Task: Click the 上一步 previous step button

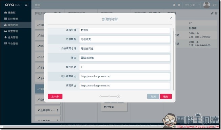Action: (55, 97)
